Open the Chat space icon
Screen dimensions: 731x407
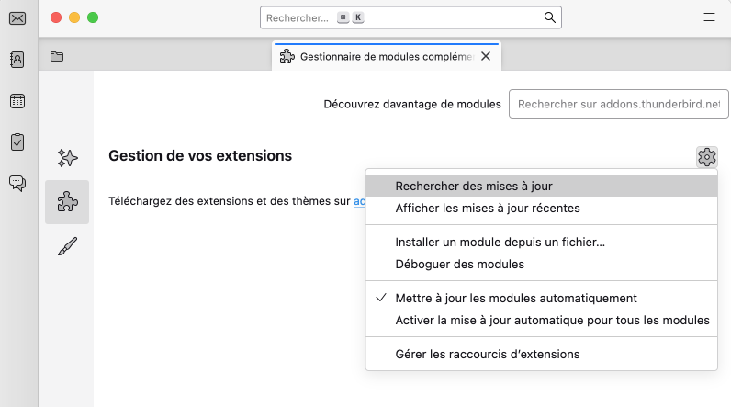(x=17, y=183)
